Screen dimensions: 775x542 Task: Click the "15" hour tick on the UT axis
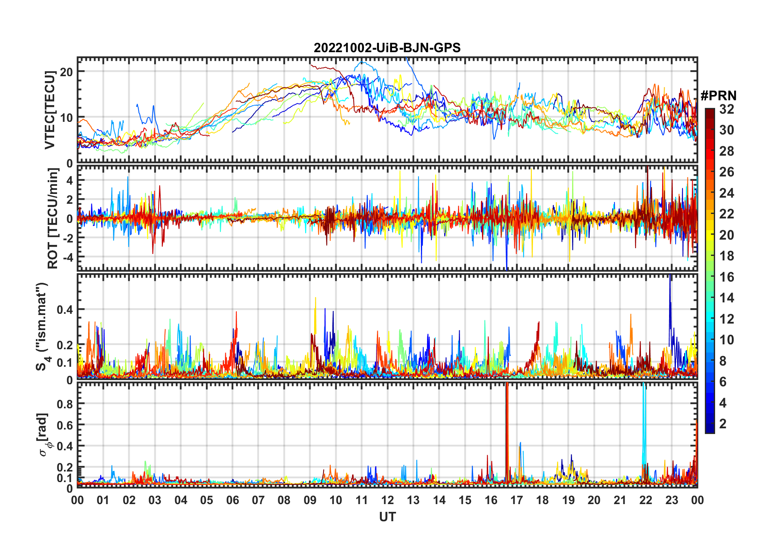tap(465, 500)
